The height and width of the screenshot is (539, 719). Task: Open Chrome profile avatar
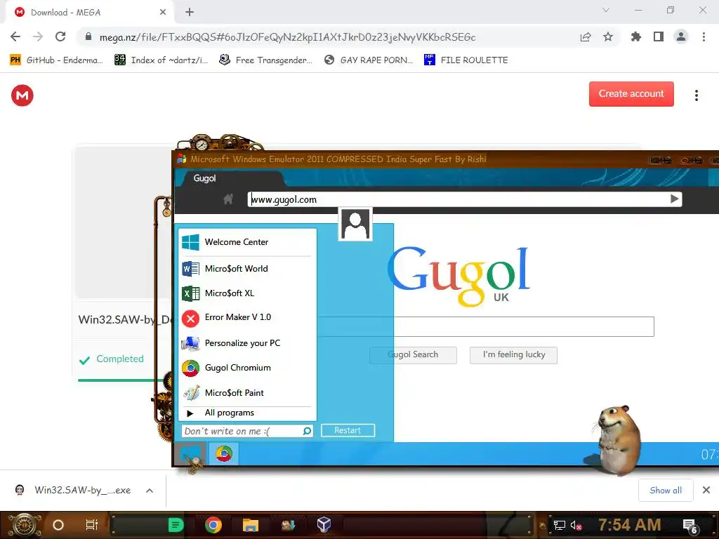(x=681, y=36)
